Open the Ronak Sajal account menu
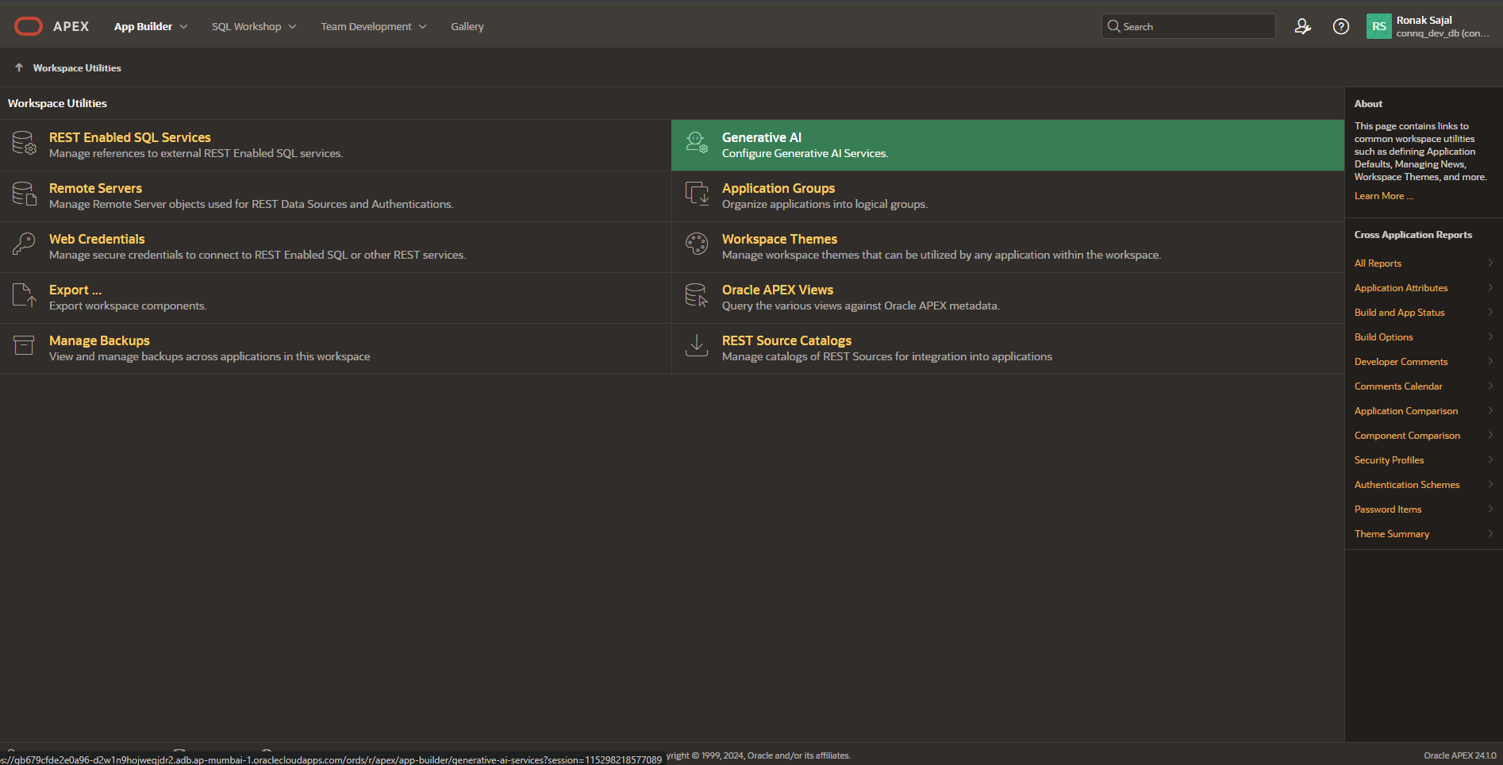 (x=1428, y=27)
